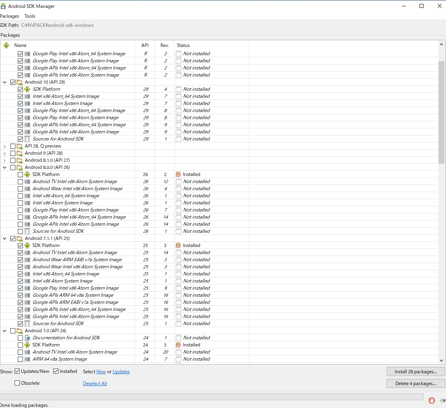Click the Android 10 (API 29) folder icon
This screenshot has height=408, width=446.
tap(20, 82)
